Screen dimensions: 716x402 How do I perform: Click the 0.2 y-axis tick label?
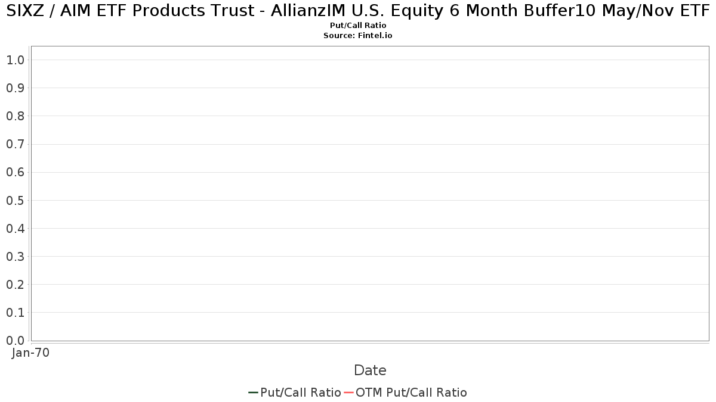(x=15, y=285)
